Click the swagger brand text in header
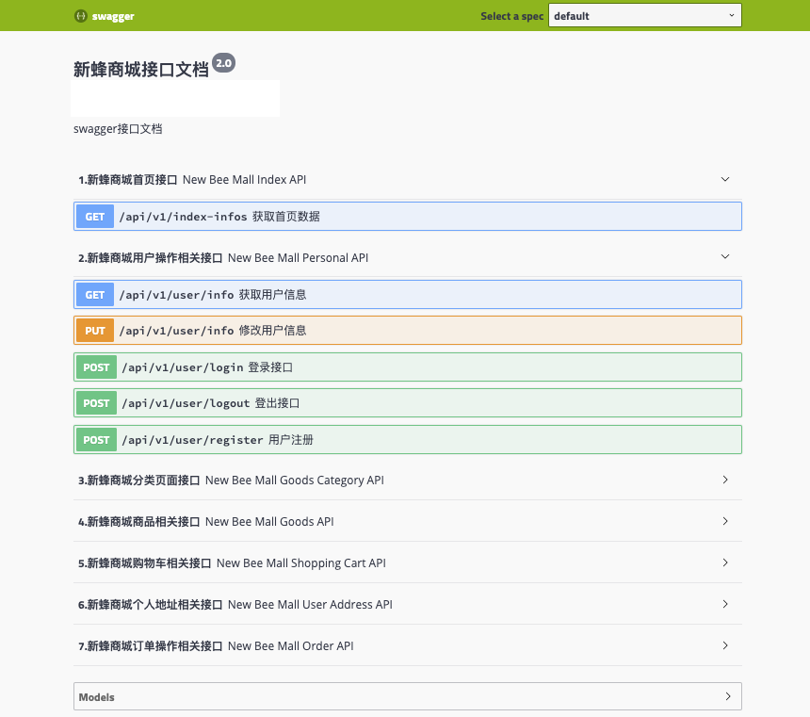 click(x=113, y=17)
